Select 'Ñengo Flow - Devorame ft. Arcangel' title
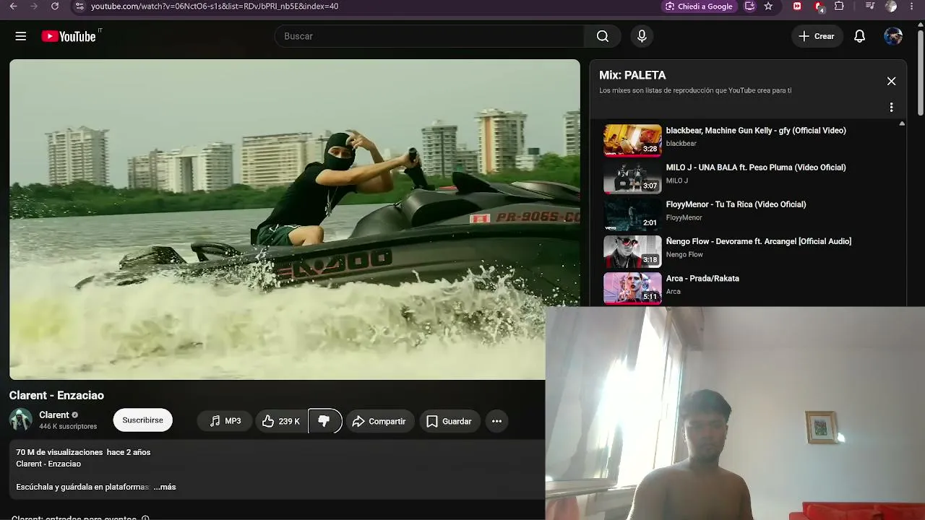The image size is (925, 520). click(x=759, y=241)
